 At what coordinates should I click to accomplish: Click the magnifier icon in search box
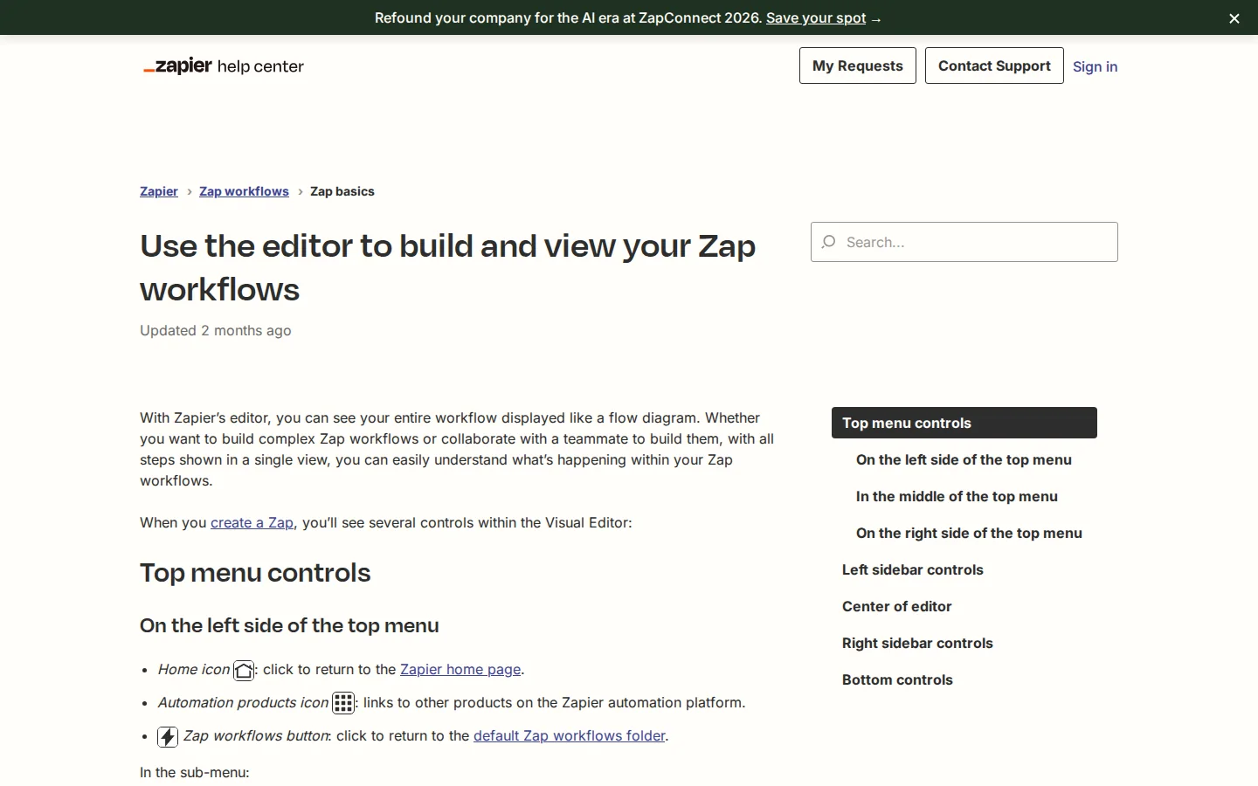pos(829,242)
